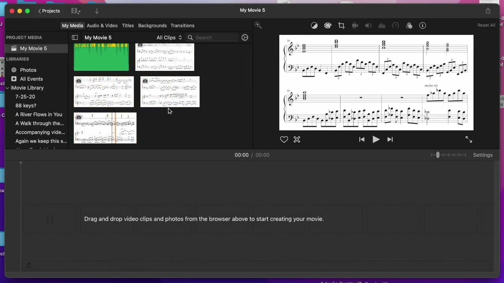Click the background music note icon in timeline

[28, 266]
